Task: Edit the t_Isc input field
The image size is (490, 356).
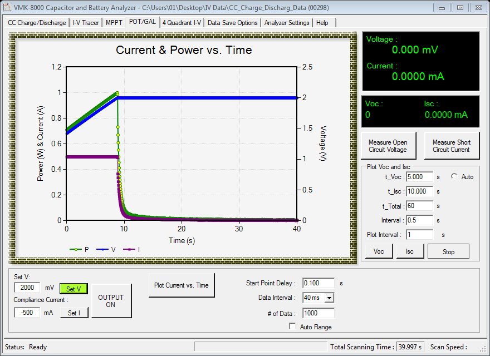Action: (x=419, y=191)
